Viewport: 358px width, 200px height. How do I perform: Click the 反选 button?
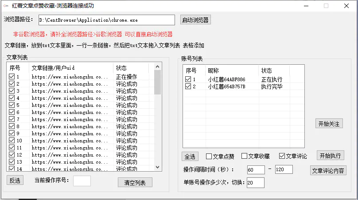[x=15, y=180]
